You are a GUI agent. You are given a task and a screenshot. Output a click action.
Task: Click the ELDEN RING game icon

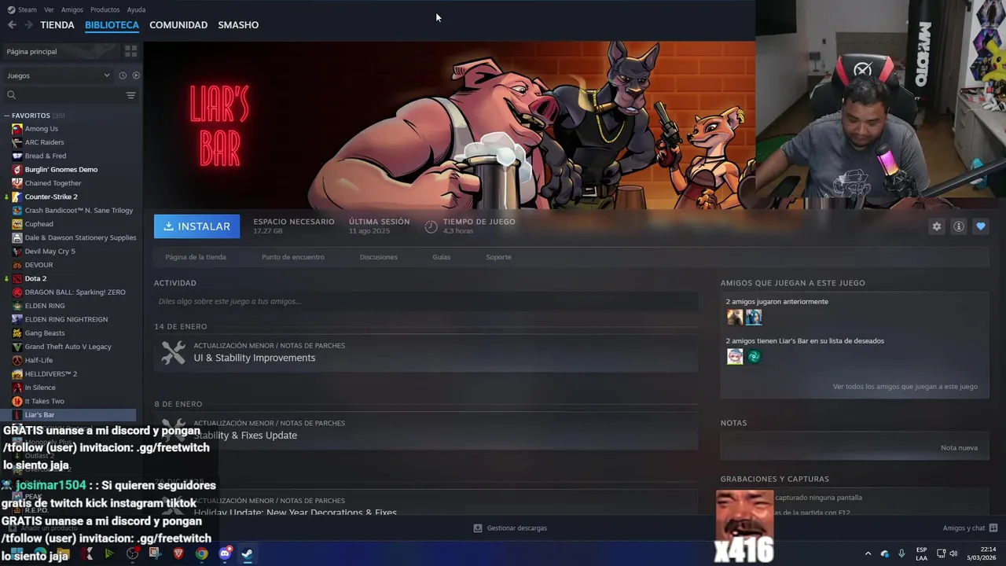tap(17, 306)
